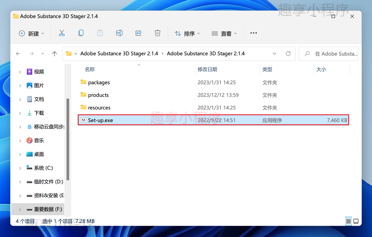
Task: Click the Documents icon in sidebar
Action: point(29,99)
